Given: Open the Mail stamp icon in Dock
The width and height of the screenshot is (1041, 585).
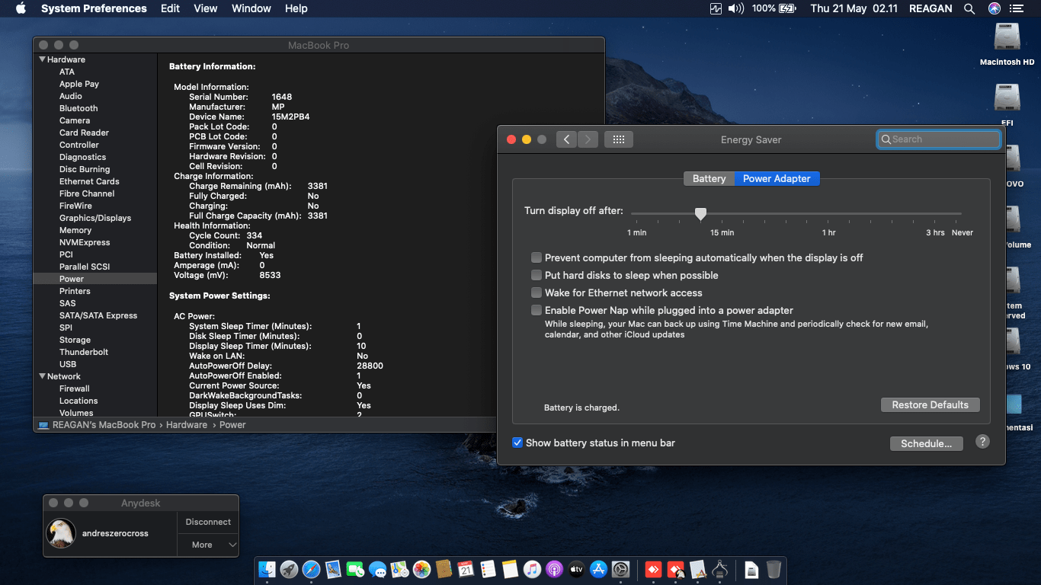Looking at the screenshot, I should click(333, 569).
